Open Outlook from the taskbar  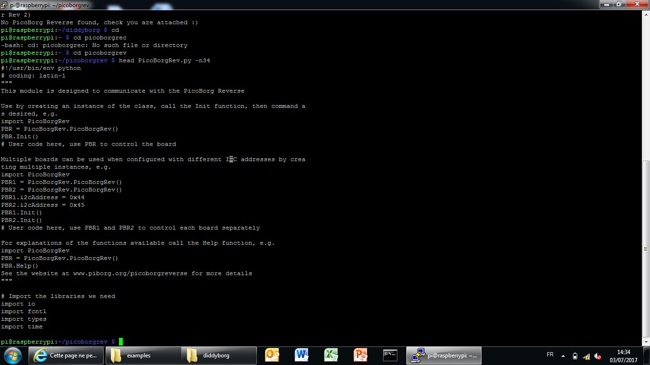(272, 355)
